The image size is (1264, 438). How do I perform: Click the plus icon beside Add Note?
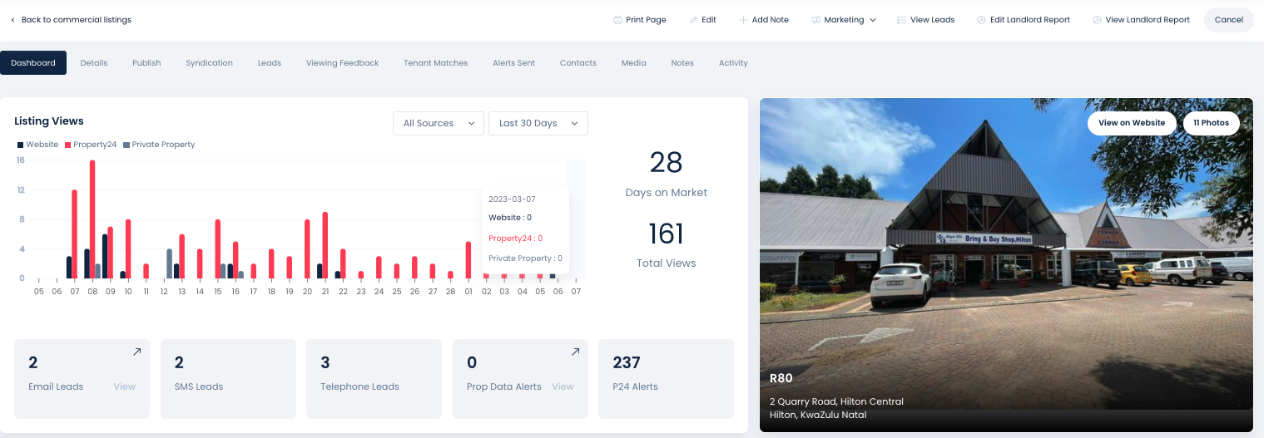743,20
